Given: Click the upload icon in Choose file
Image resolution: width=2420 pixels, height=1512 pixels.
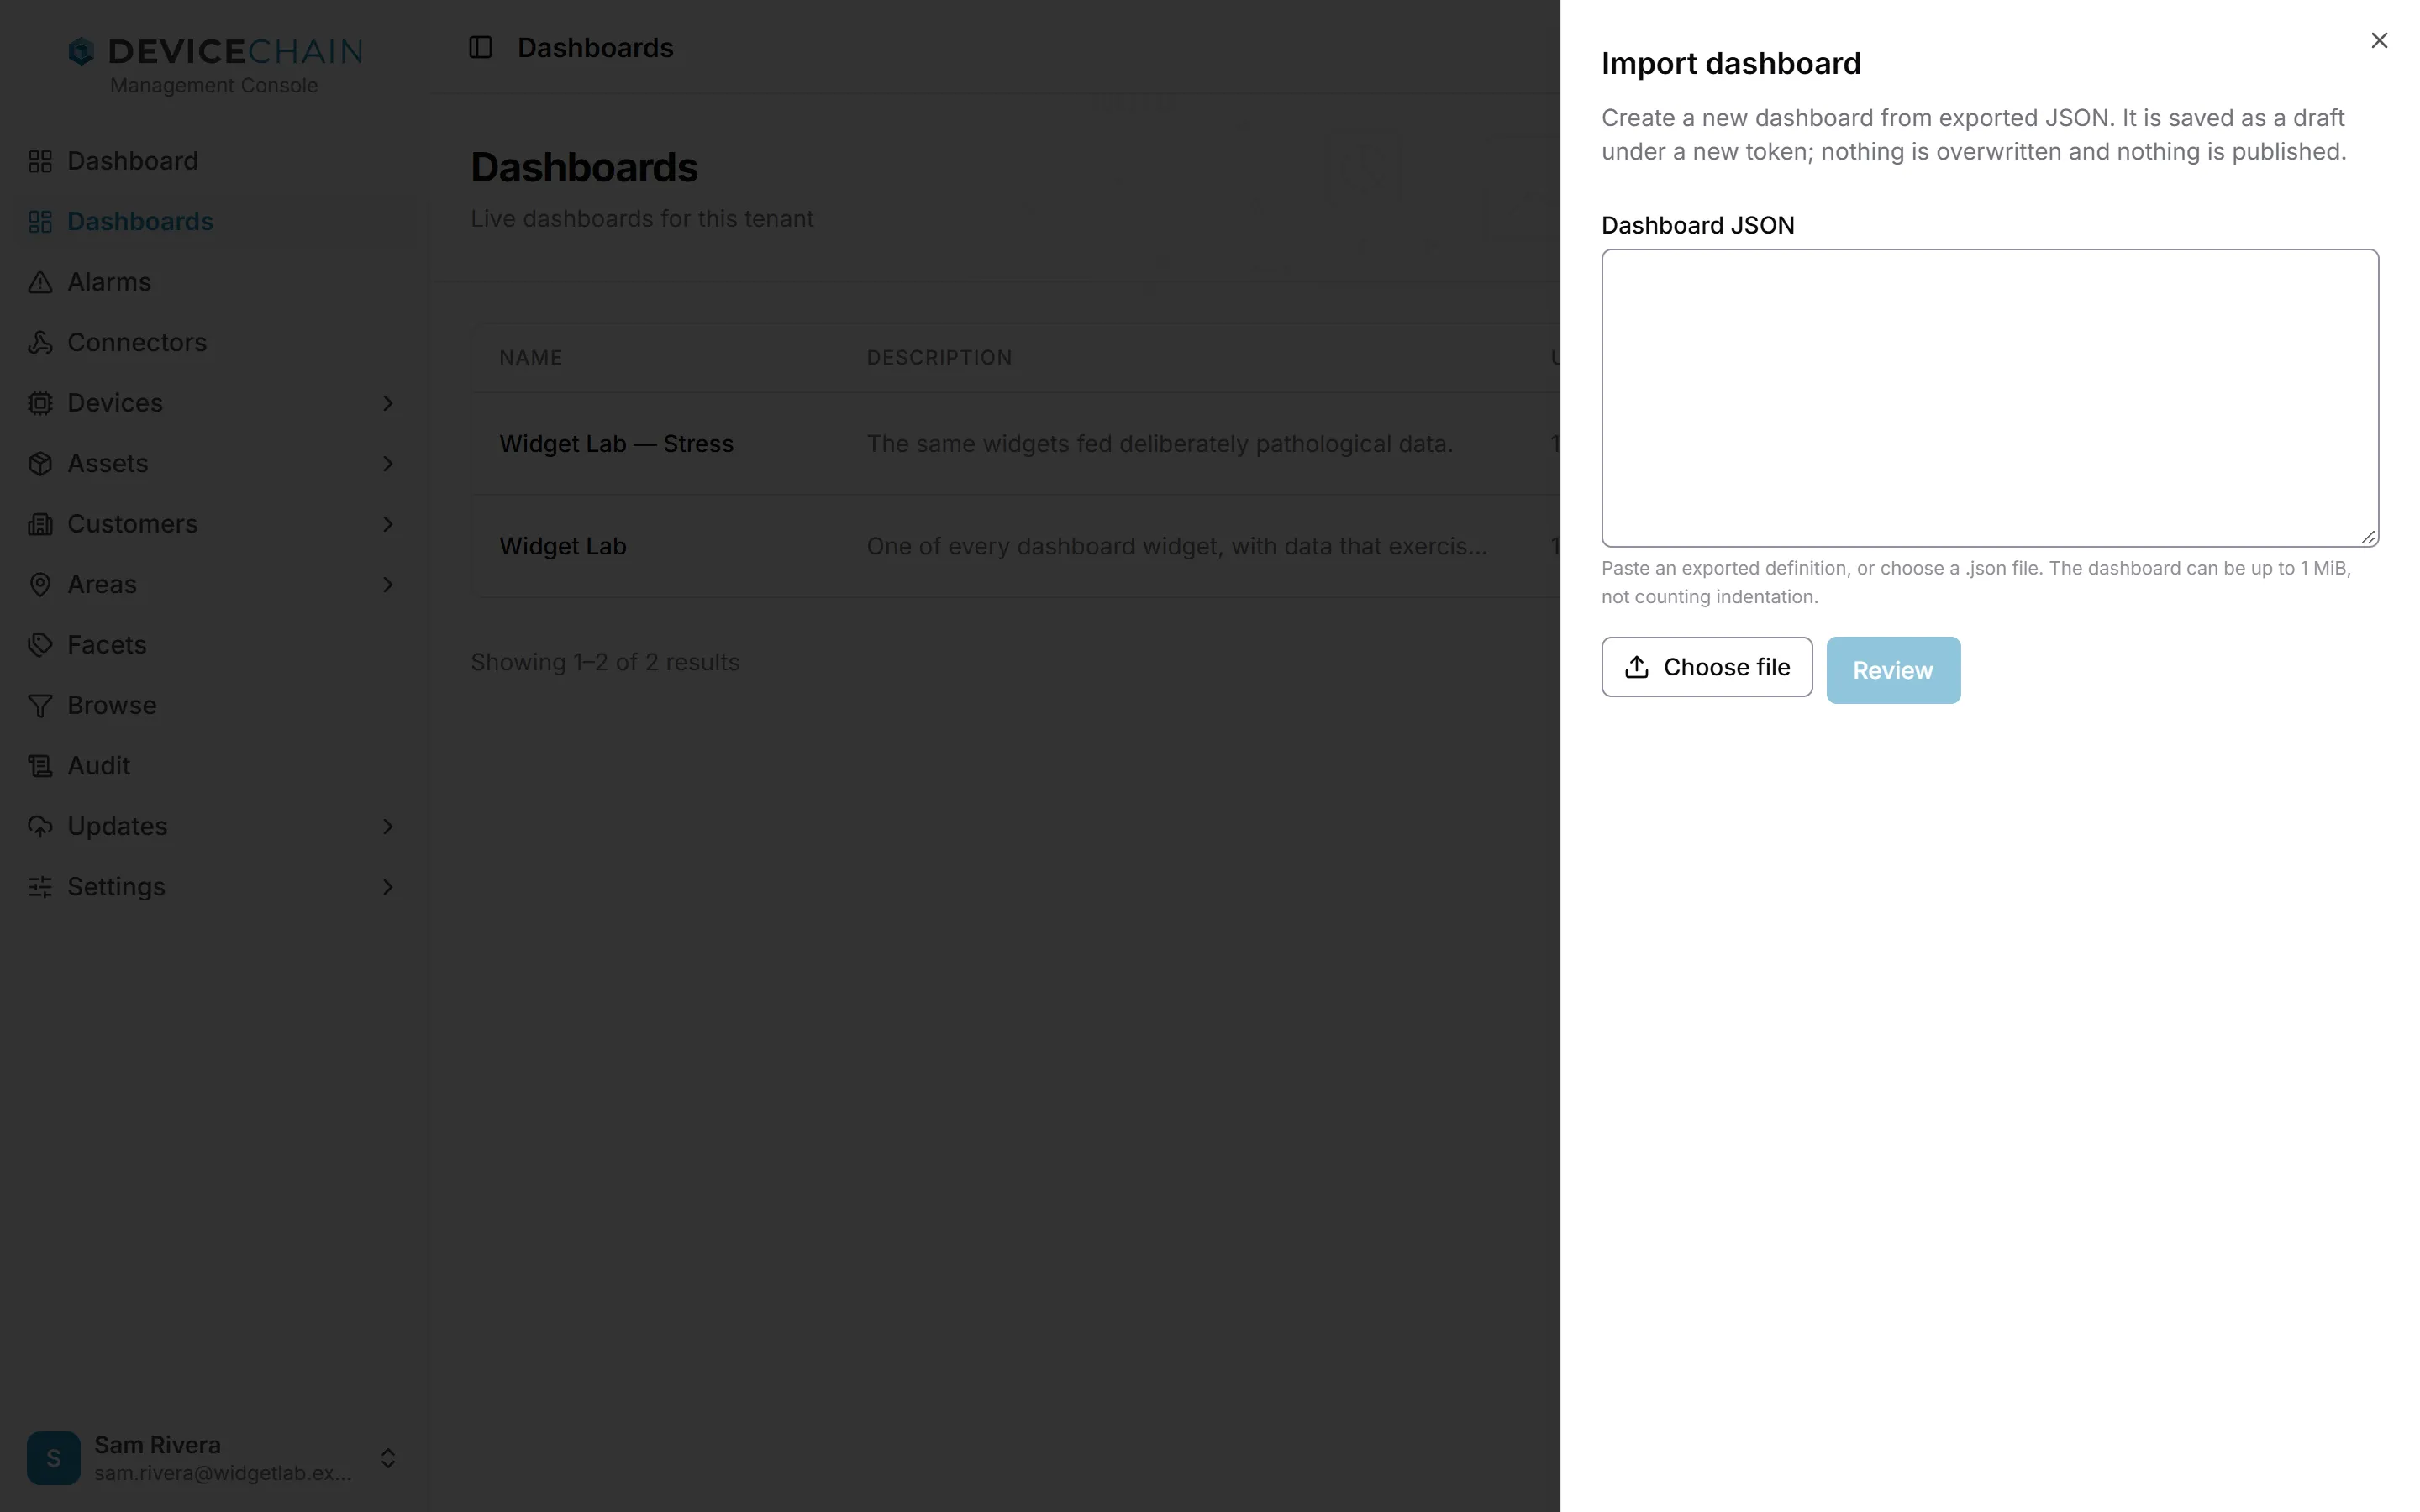Looking at the screenshot, I should tap(1636, 667).
